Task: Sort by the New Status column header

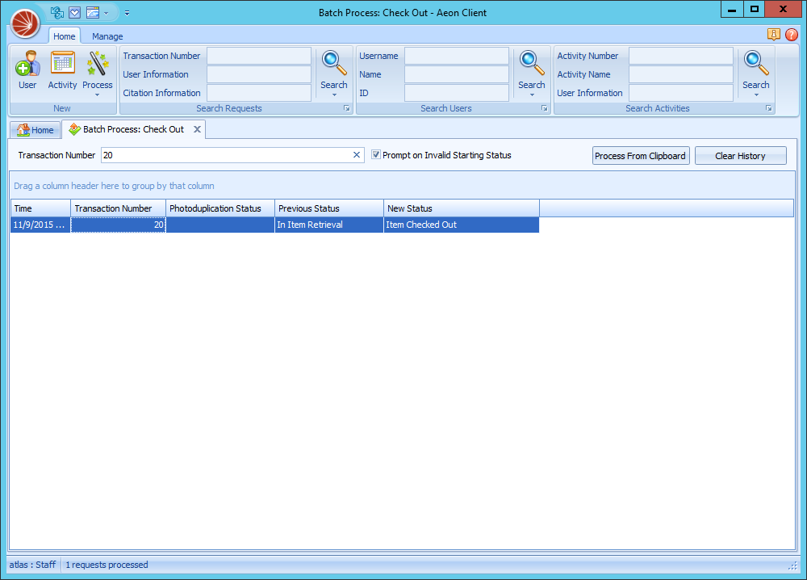Action: click(460, 208)
